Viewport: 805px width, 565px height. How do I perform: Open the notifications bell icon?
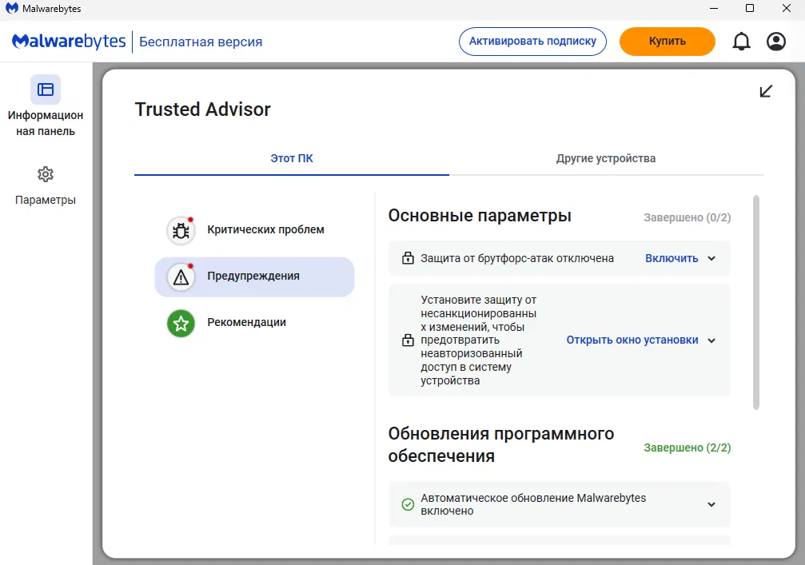741,42
